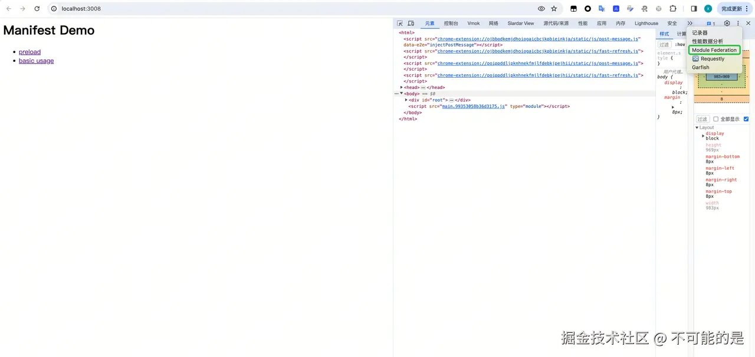Open the 性能 tab
This screenshot has width=755, height=357.
583,24
